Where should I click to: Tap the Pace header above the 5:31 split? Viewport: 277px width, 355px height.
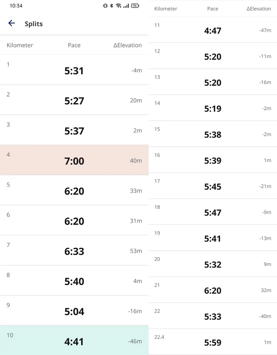(x=74, y=45)
